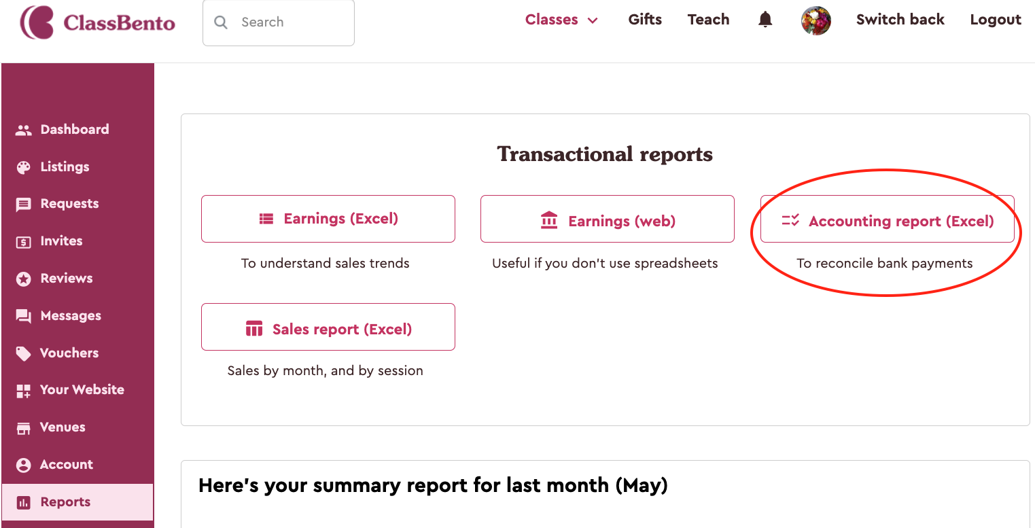Viewport: 1035px width, 528px height.
Task: Download the Earnings (Excel) report
Action: pos(328,219)
